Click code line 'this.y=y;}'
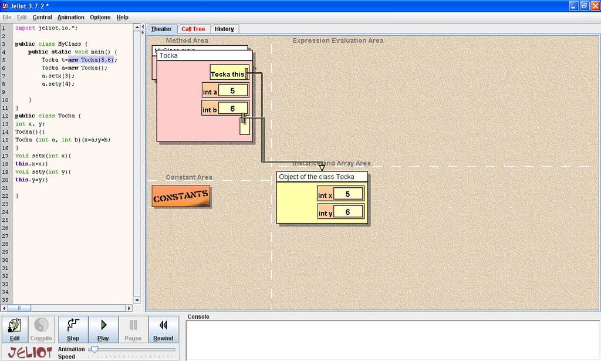This screenshot has height=361, width=601. pyautogui.click(x=32, y=180)
